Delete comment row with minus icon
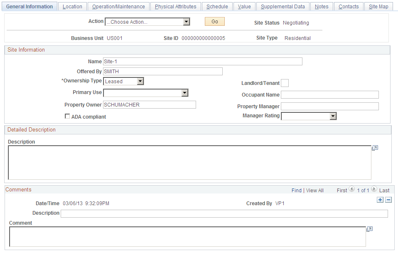Screen dimensions: 398x253 [x=388, y=200]
